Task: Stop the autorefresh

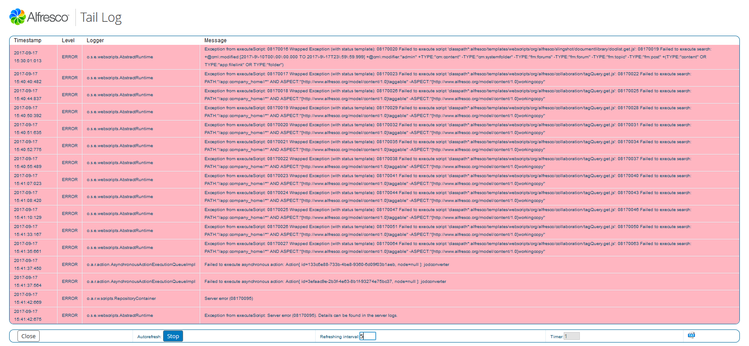Action: (173, 336)
